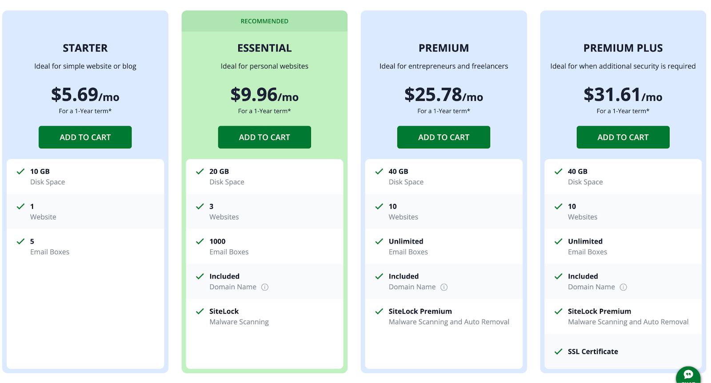This screenshot has width=711, height=383.
Task: Add the Essential plan to cart
Action: click(x=264, y=137)
